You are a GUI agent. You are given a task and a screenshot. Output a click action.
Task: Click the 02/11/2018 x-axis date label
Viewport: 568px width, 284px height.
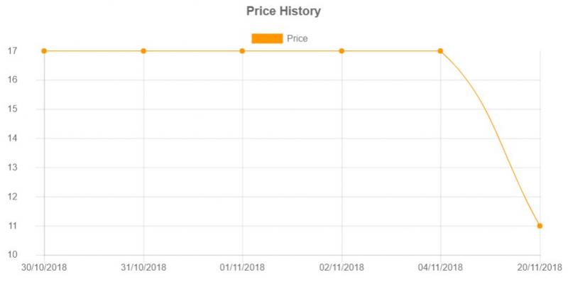point(342,268)
